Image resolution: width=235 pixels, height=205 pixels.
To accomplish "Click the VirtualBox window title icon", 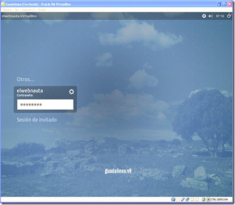I will click(3, 4).
